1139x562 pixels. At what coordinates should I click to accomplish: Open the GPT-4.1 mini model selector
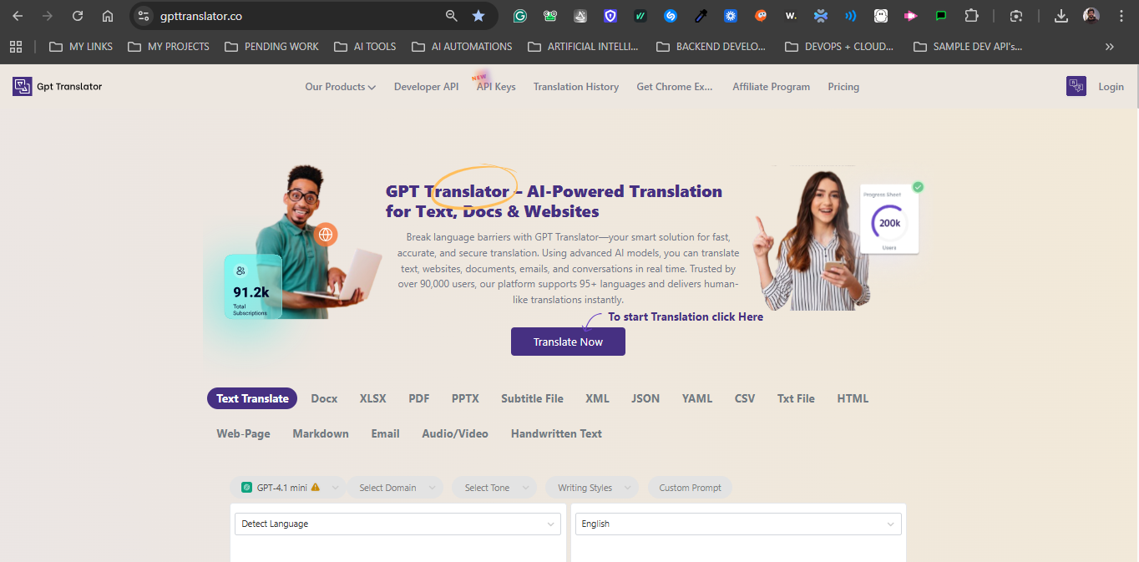tap(288, 488)
